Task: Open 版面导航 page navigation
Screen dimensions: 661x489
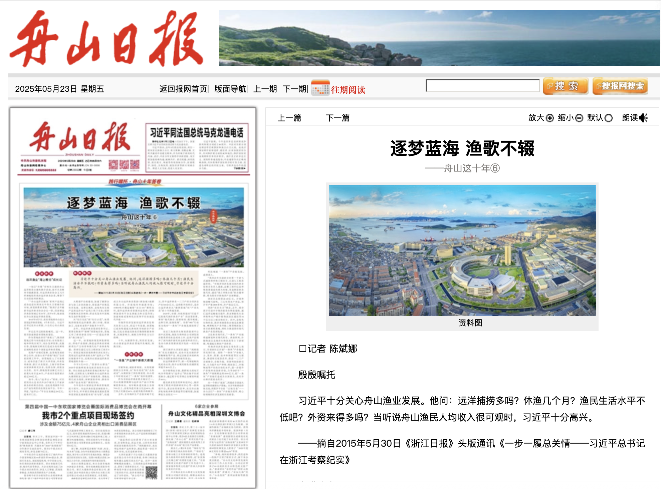Action: tap(230, 89)
